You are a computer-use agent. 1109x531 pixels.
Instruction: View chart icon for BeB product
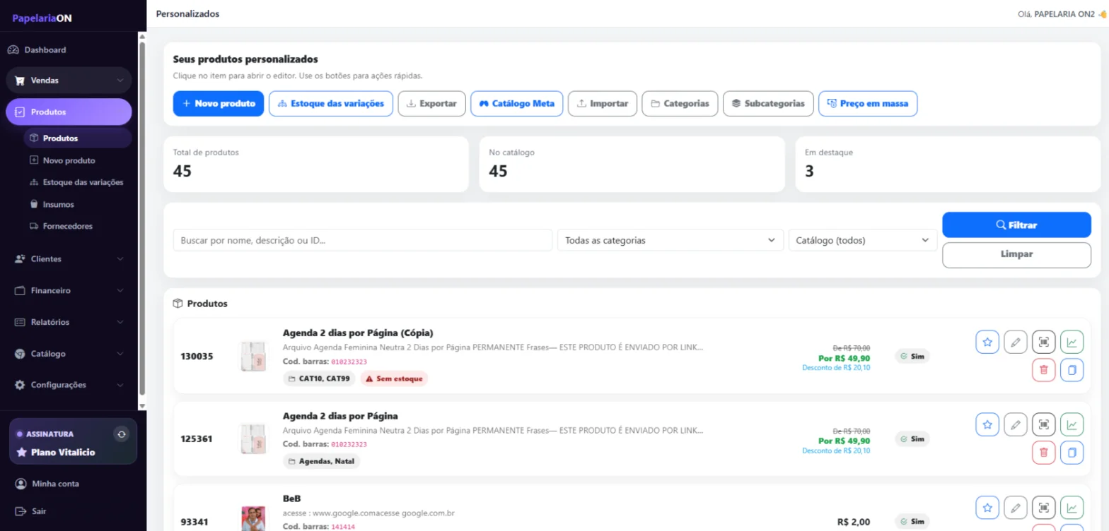pos(1072,508)
